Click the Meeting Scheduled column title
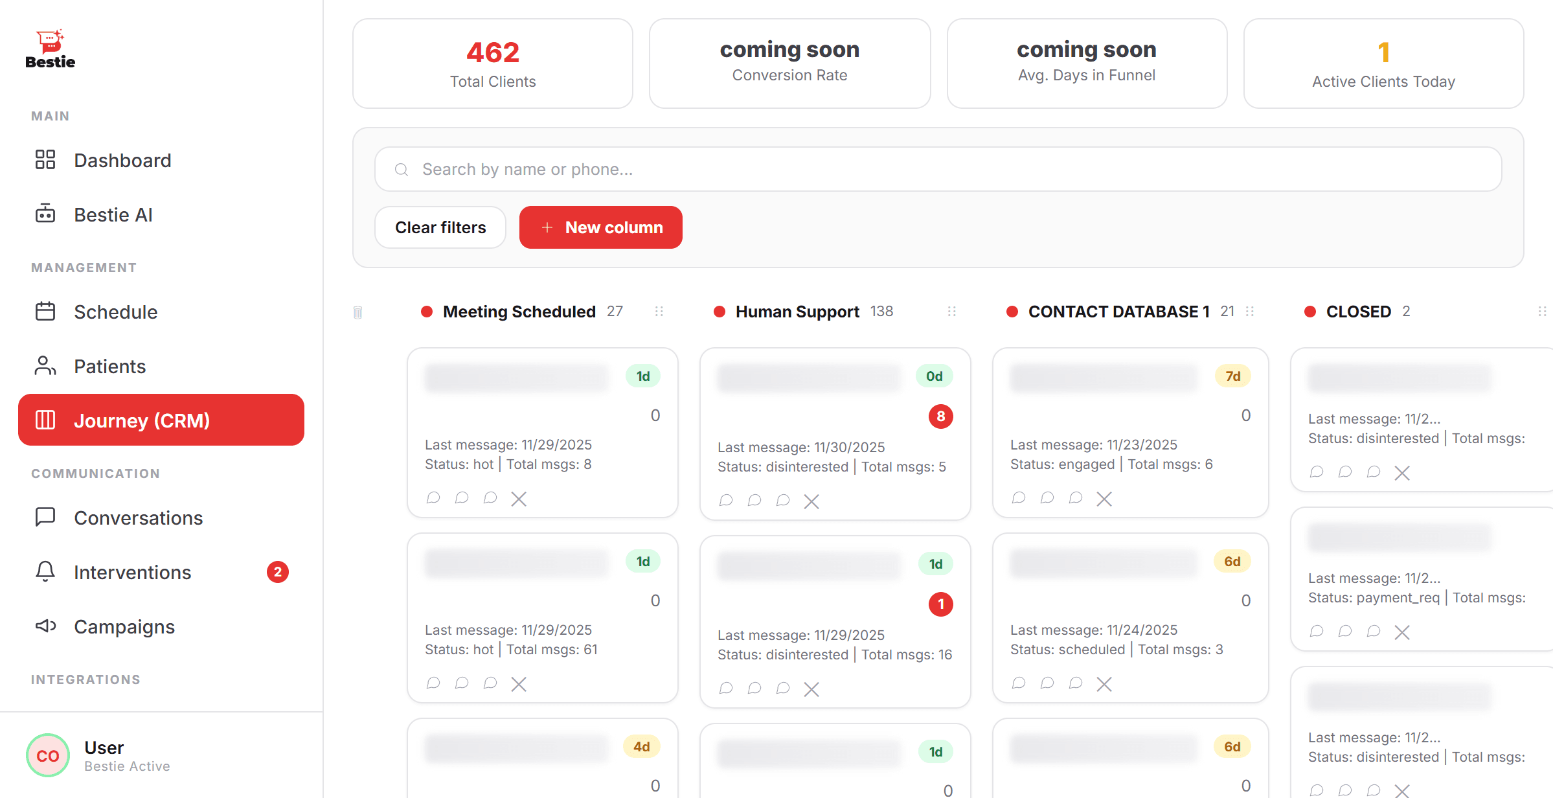Screen dimensions: 1553x798 pyautogui.click(x=519, y=312)
